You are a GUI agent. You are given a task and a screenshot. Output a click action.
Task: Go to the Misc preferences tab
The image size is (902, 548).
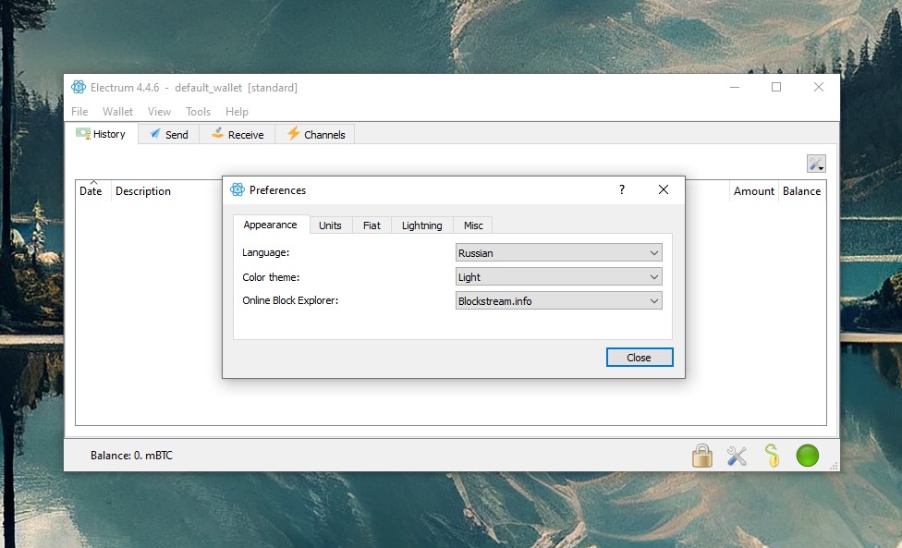point(473,225)
